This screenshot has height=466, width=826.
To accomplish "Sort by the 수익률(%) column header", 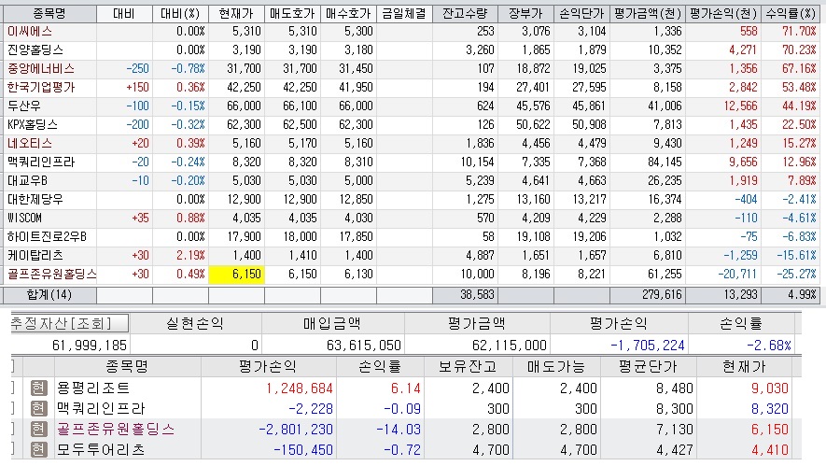I will (x=791, y=14).
